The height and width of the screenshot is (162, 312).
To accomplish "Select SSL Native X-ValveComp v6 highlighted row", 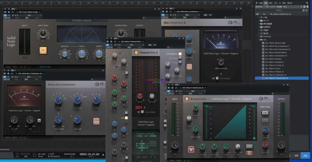I will (x=282, y=78).
